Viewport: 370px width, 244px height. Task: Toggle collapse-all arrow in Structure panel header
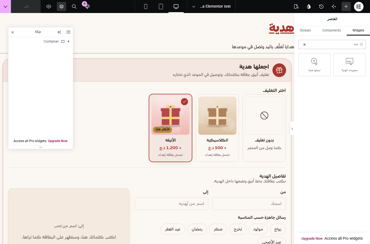[68, 32]
